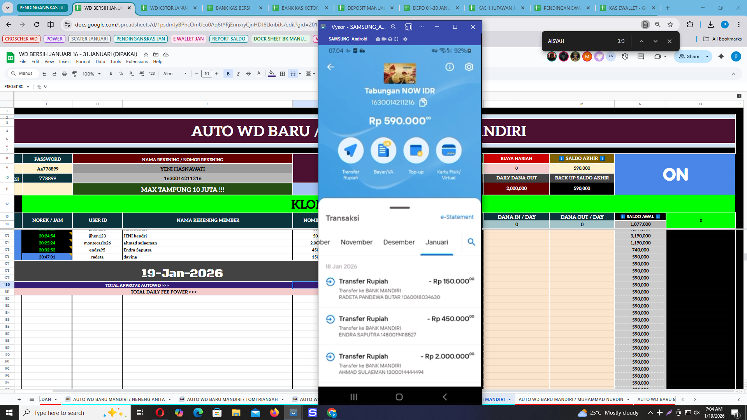
Task: Tap the info icon in the phone app
Action: point(450,67)
